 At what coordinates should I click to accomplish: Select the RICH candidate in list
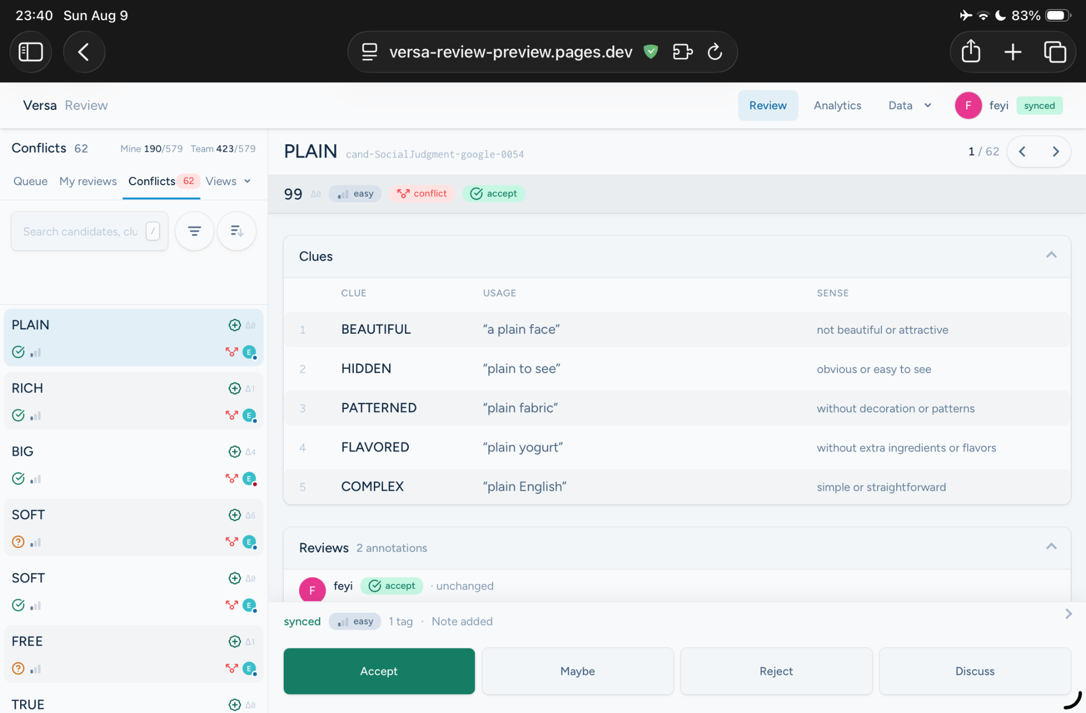click(x=134, y=401)
